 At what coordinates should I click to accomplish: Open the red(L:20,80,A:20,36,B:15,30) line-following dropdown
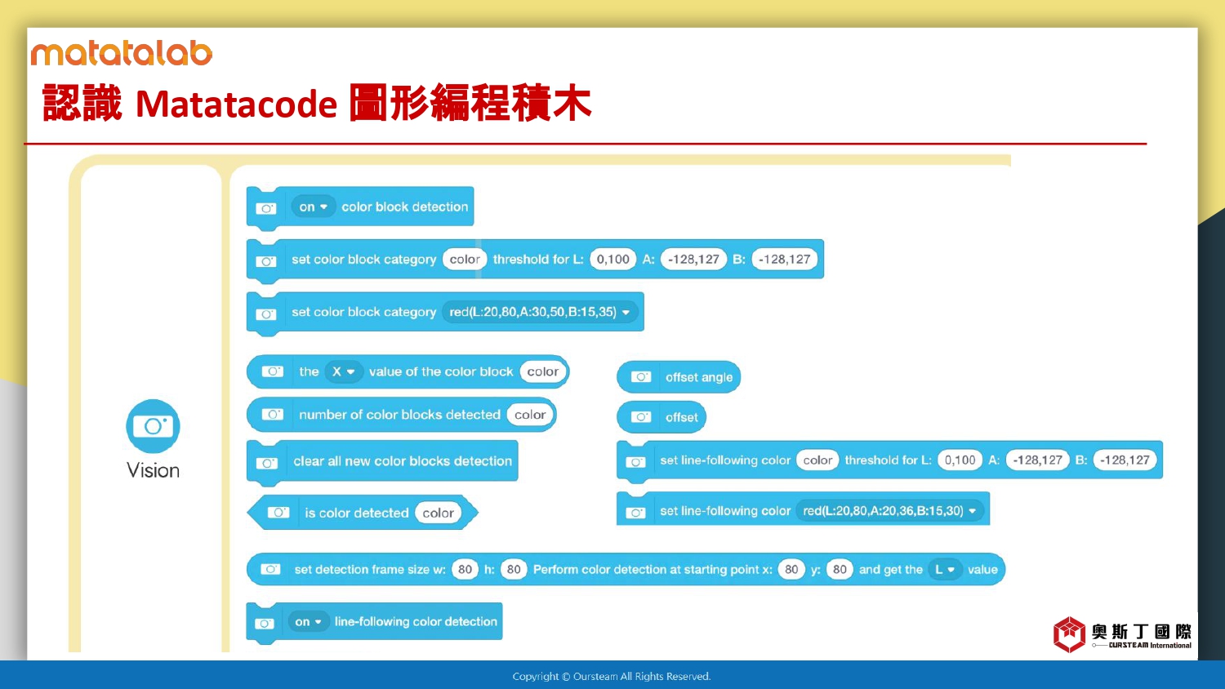pyautogui.click(x=889, y=510)
